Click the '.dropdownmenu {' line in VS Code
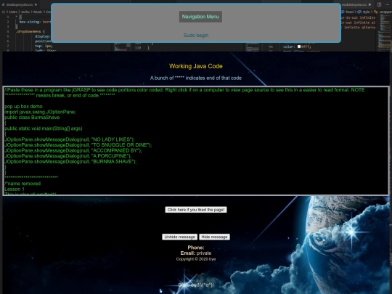Screen dimensions: 392x294 click(30, 31)
